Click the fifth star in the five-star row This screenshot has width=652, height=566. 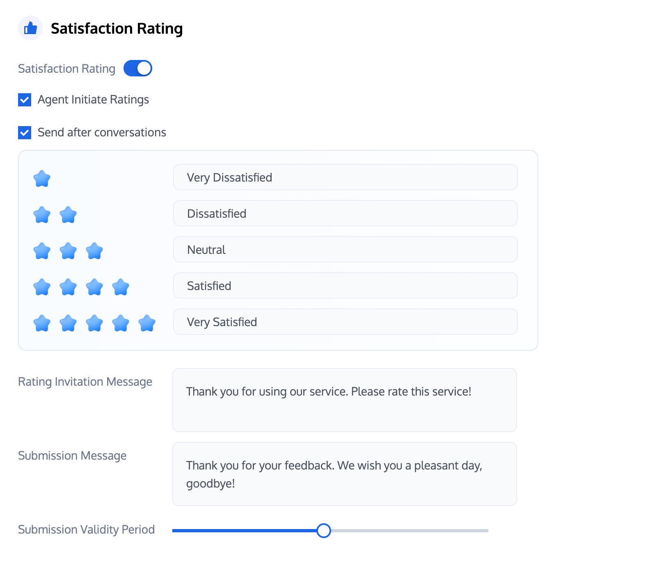click(x=147, y=323)
